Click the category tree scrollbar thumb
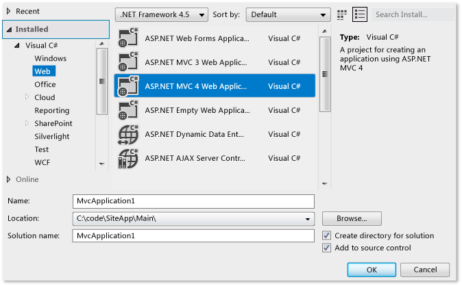 [x=102, y=81]
